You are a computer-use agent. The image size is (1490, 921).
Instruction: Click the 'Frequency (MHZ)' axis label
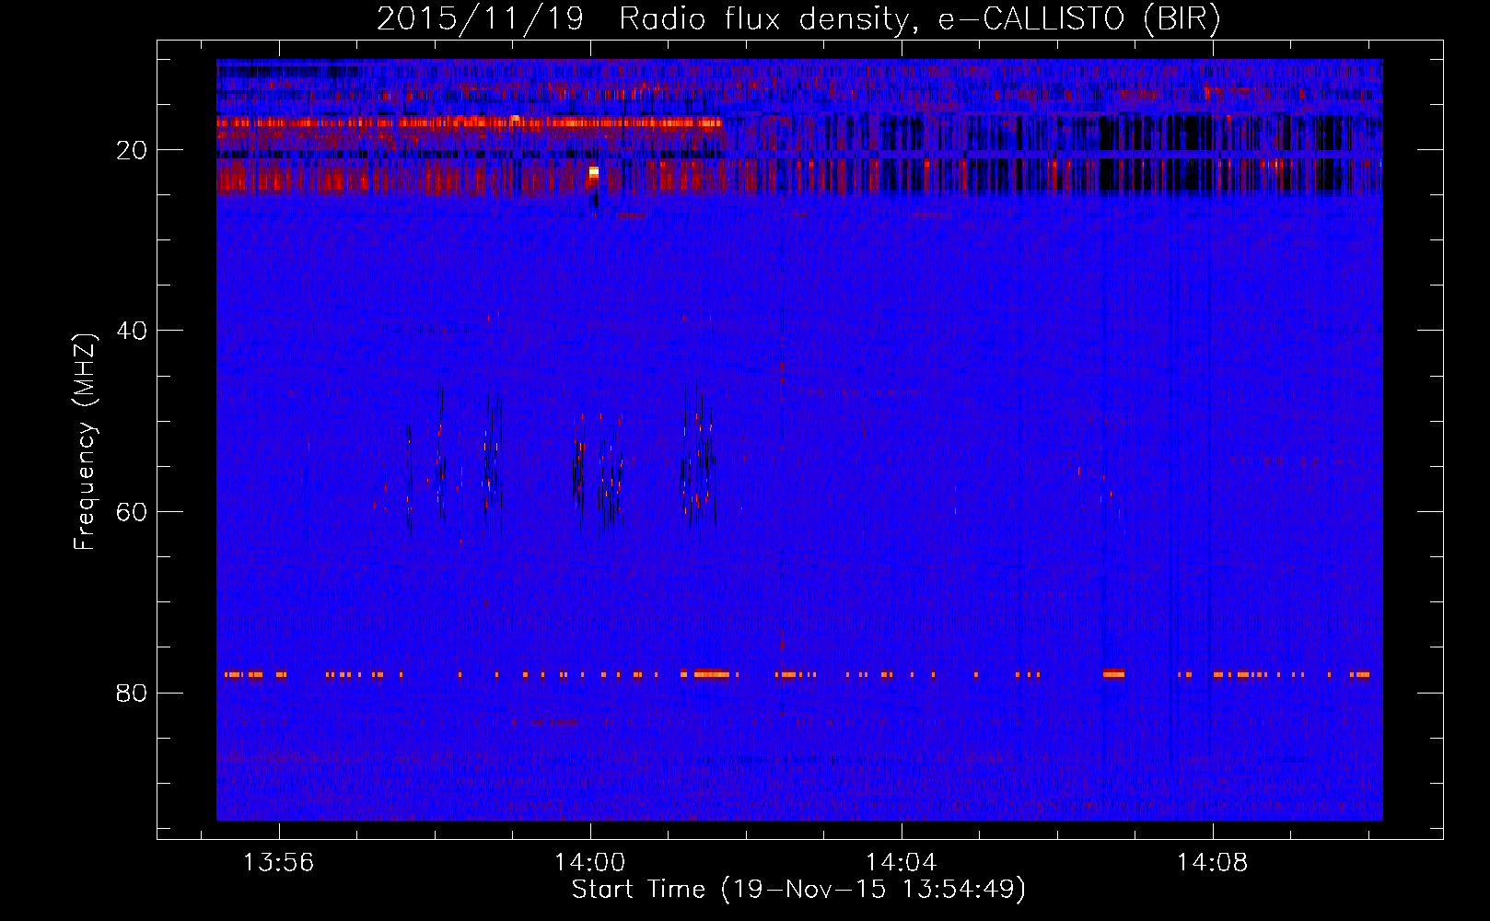85,442
